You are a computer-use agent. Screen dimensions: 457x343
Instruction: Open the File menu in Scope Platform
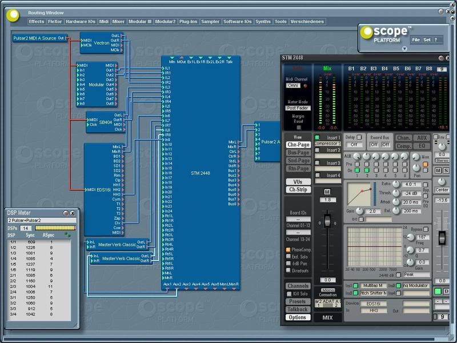point(416,39)
